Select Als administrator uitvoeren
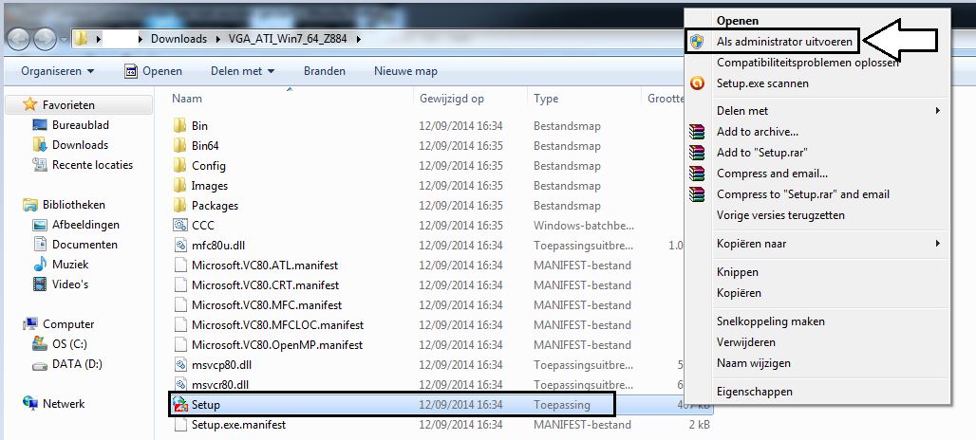 point(784,42)
